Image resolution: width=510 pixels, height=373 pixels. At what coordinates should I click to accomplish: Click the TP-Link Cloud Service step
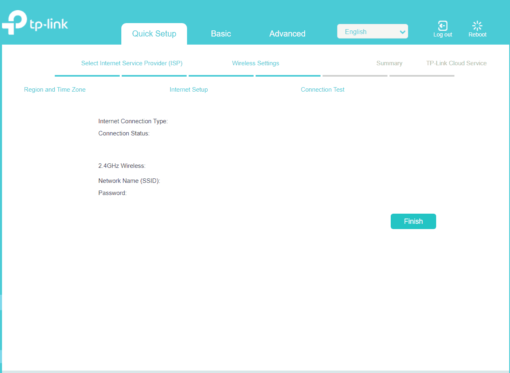pos(456,63)
